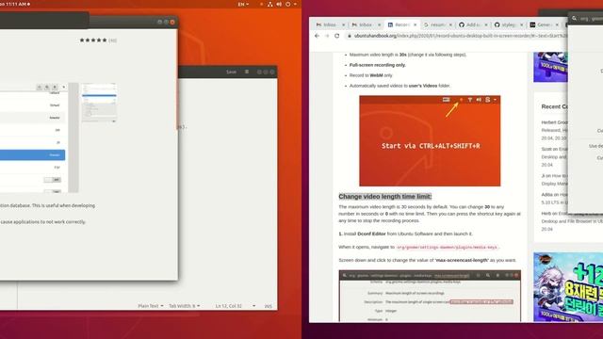Close the Recor... tab
This screenshot has width=603, height=339.
click(x=415, y=24)
